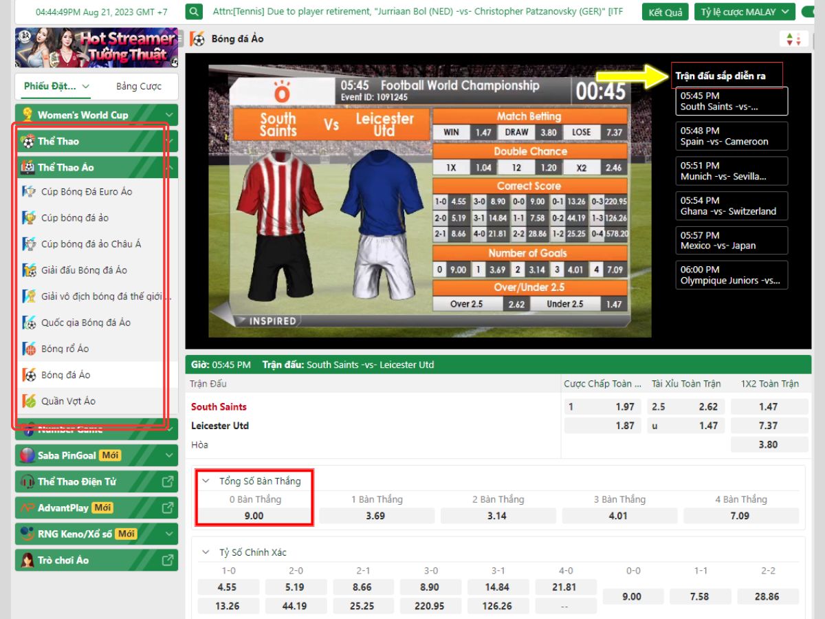This screenshot has width=825, height=619.
Task: Click the Hot Streamer banner
Action: (x=96, y=47)
